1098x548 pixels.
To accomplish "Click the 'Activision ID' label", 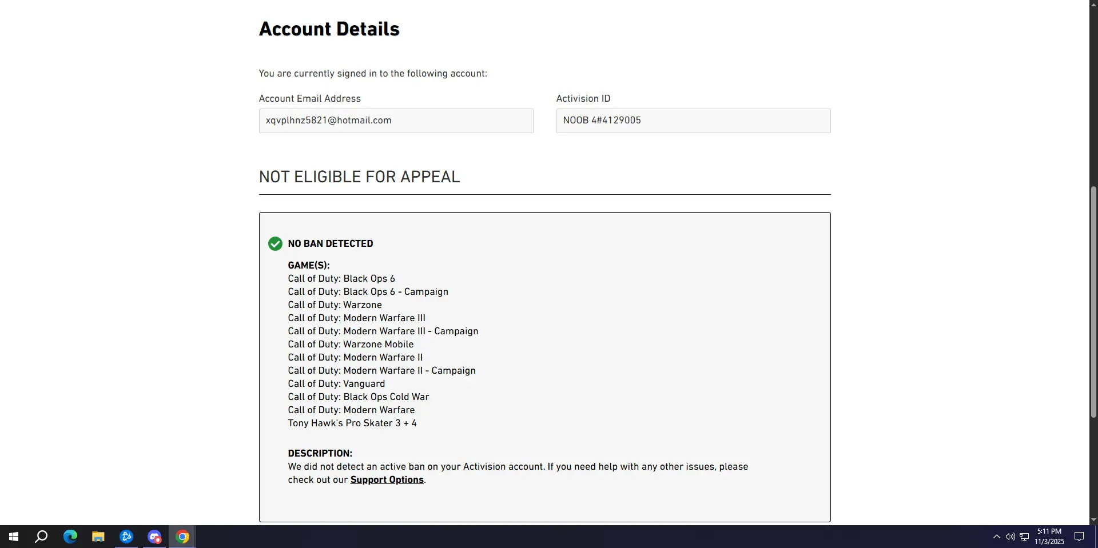I will (583, 99).
